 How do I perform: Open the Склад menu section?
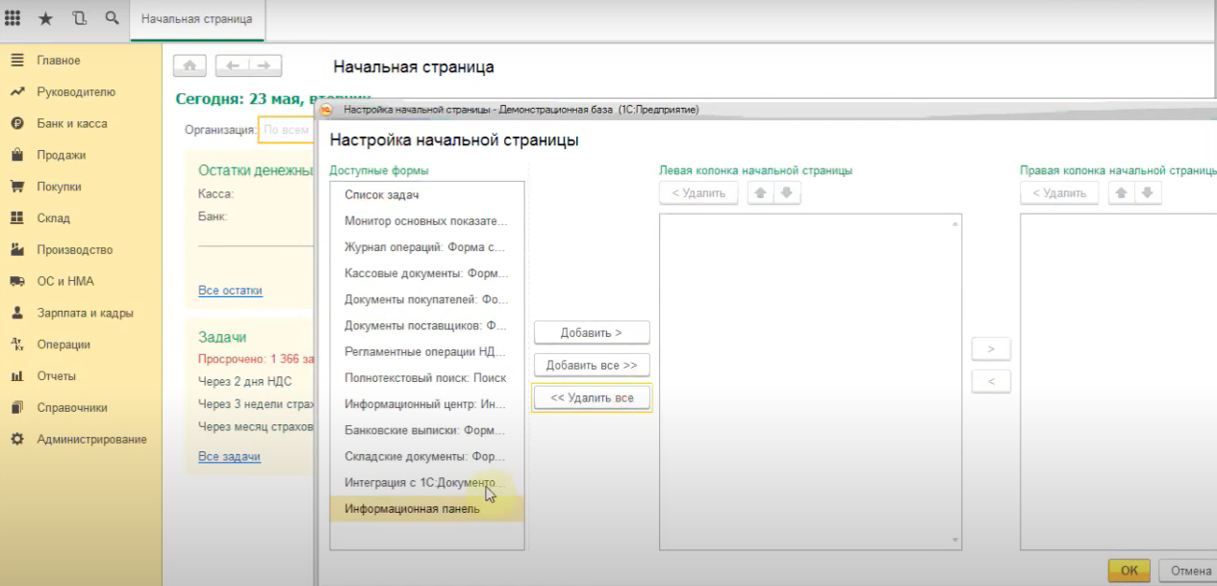click(x=54, y=218)
